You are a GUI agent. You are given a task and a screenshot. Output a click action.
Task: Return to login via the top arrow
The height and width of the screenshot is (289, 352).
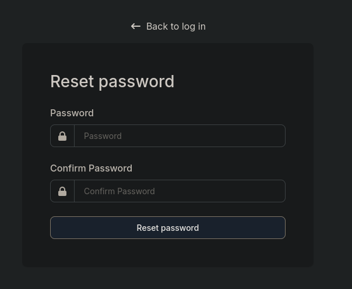click(136, 26)
